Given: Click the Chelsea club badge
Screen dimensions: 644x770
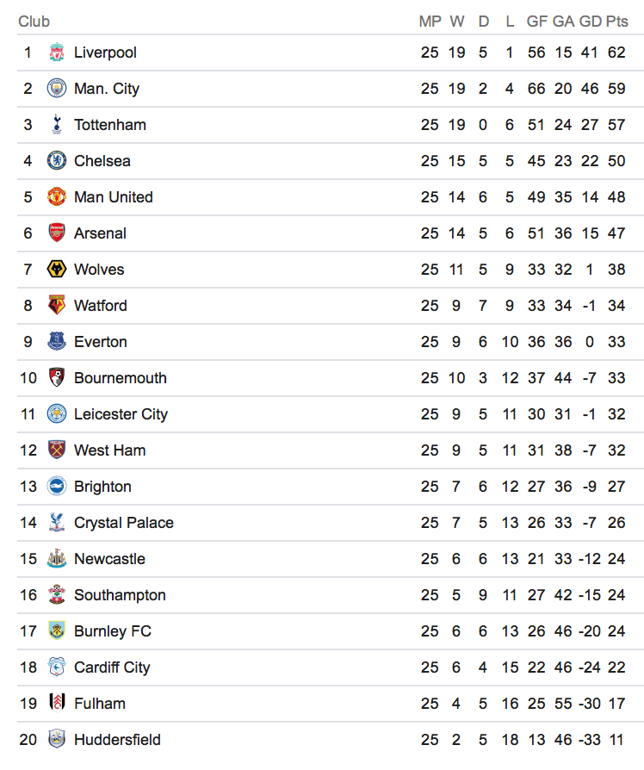Looking at the screenshot, I should 57,161.
